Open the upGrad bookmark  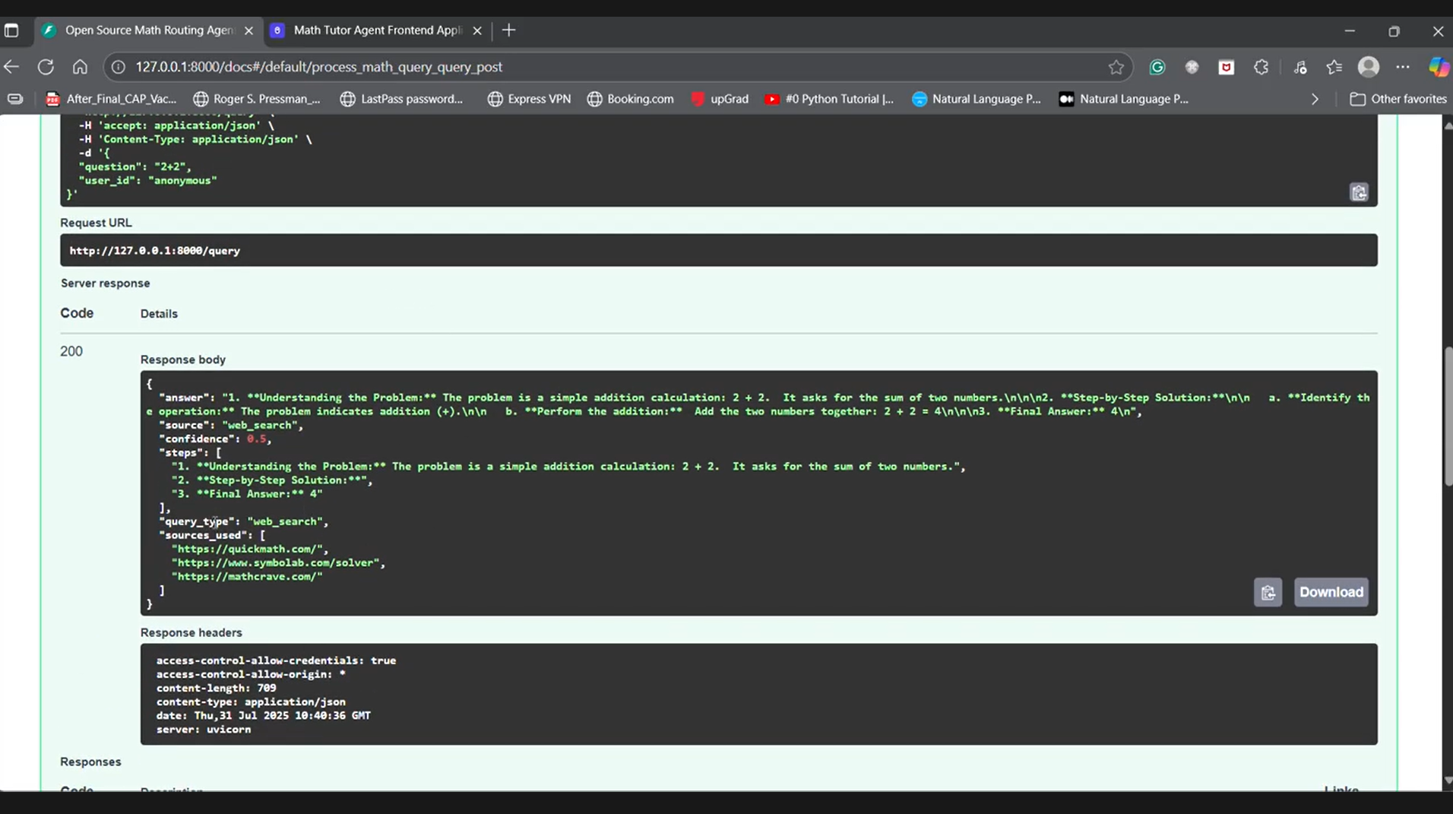pyautogui.click(x=720, y=99)
